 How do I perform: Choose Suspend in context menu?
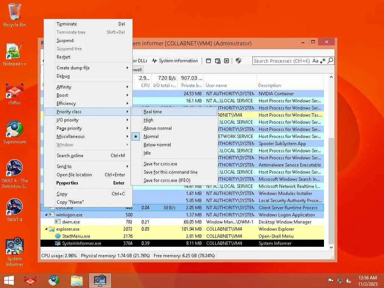88,40
